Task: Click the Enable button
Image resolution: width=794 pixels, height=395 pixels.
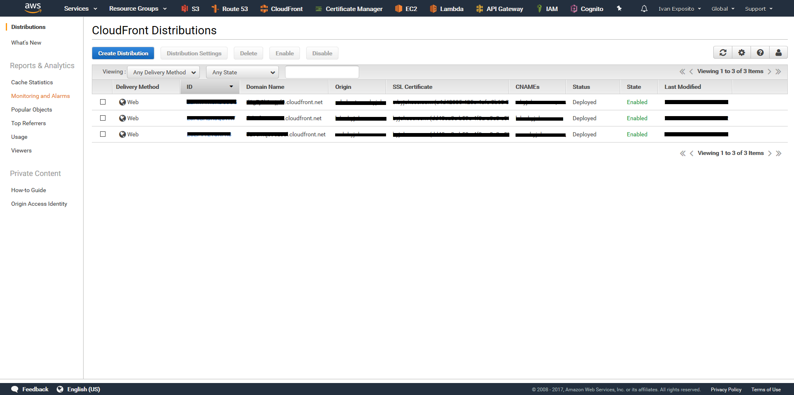Action: pos(285,53)
